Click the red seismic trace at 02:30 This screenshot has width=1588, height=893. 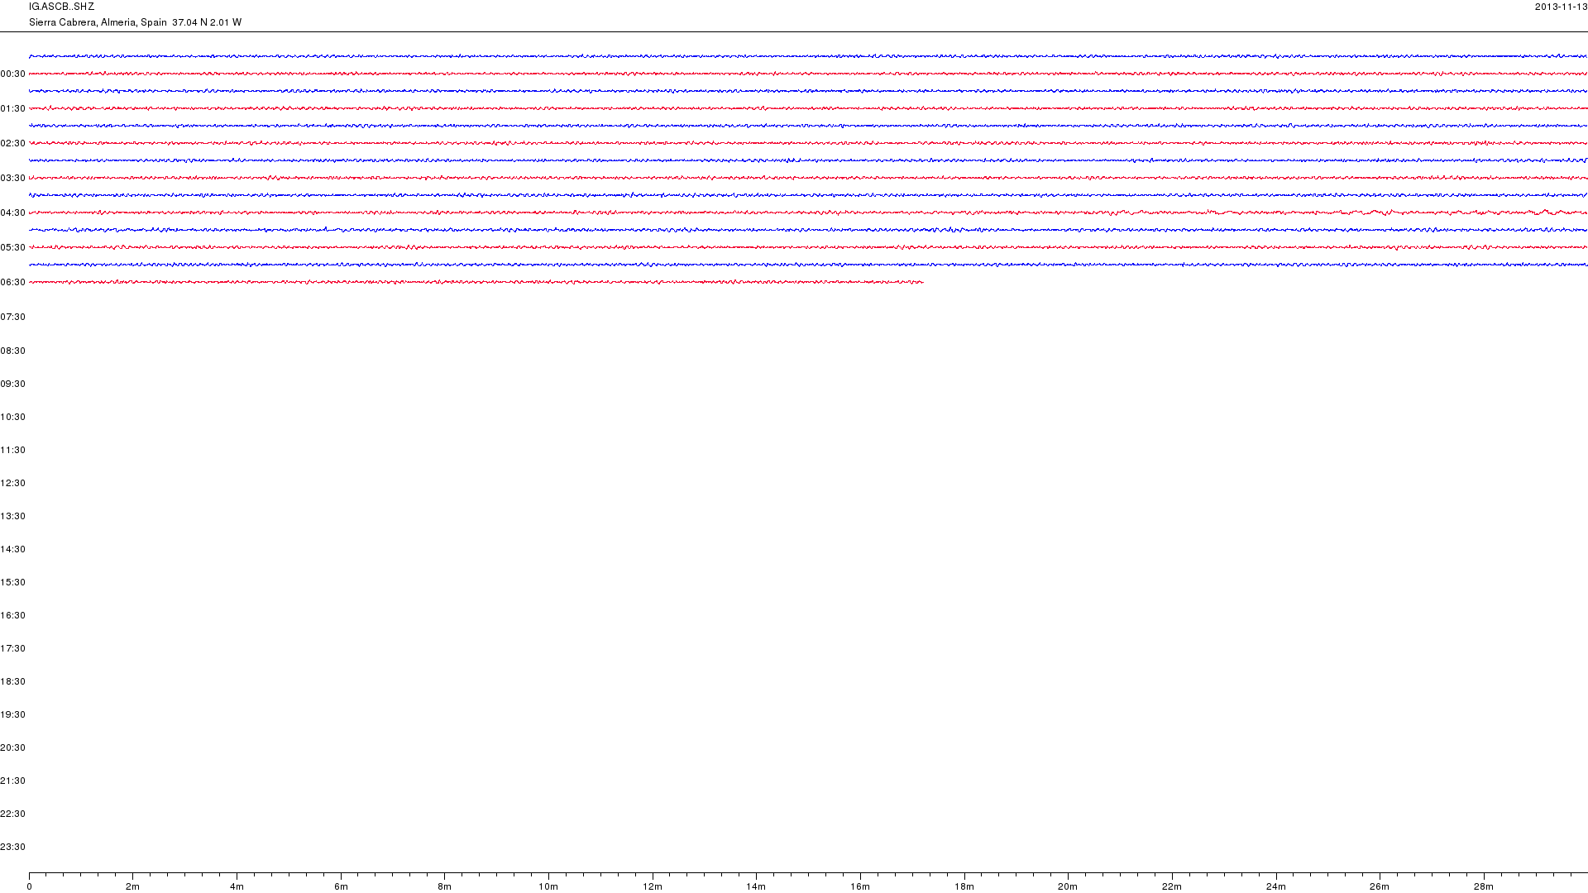point(808,143)
